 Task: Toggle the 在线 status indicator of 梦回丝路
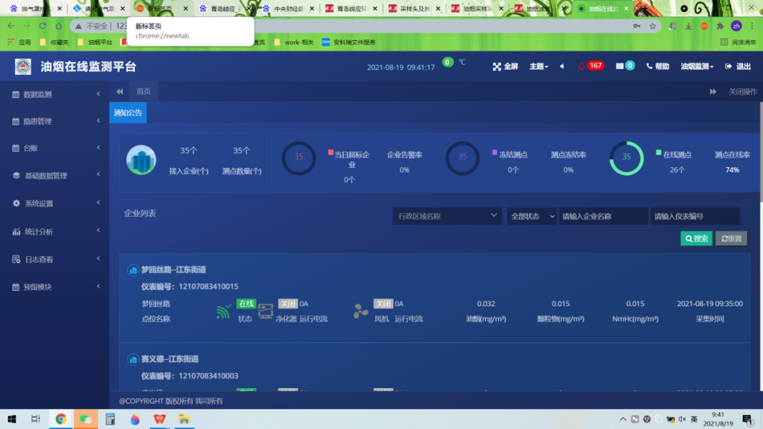[x=245, y=303]
